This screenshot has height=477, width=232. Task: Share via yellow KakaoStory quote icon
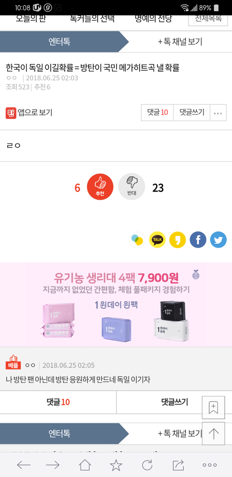point(178,240)
